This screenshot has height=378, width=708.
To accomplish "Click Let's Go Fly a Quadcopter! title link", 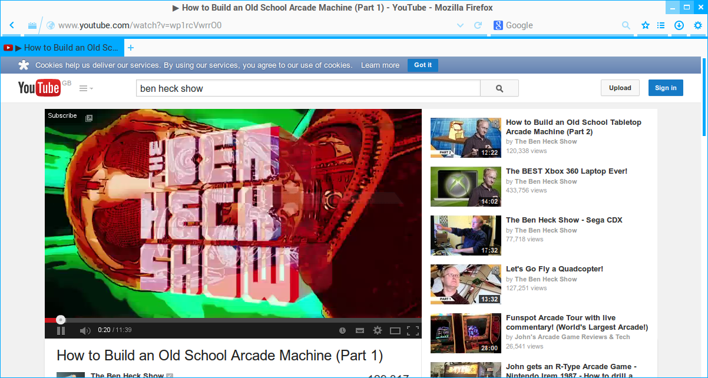I will click(555, 269).
